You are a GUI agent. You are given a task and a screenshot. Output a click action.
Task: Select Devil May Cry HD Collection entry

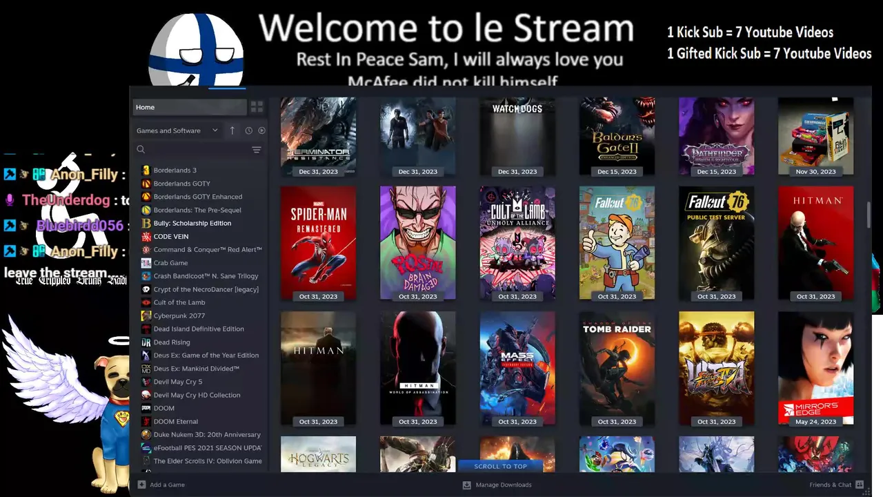(198, 396)
